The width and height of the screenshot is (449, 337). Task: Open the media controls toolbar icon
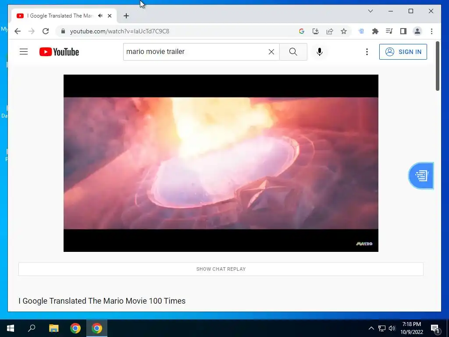[389, 31]
